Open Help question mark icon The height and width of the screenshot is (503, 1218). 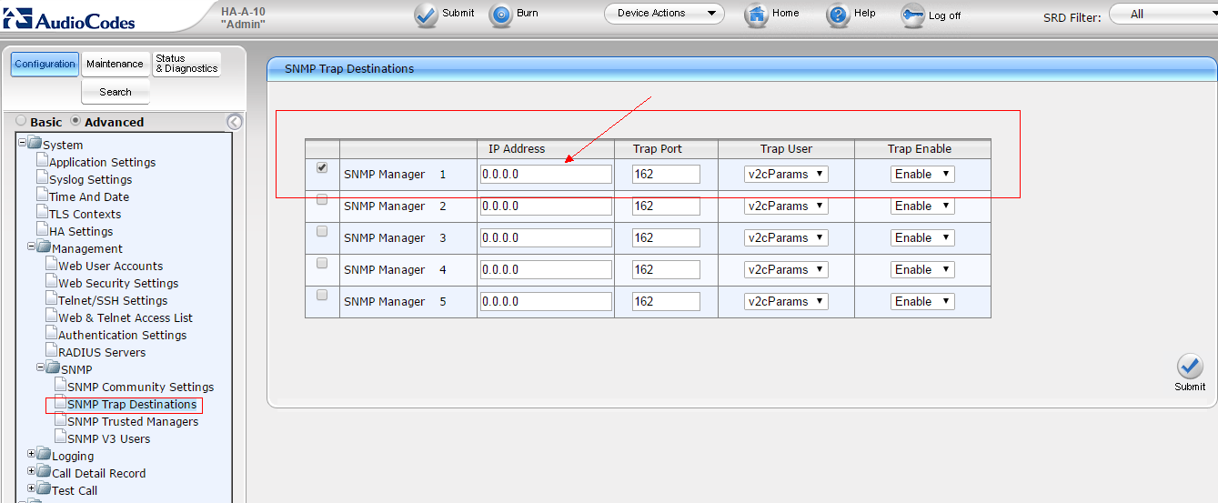(x=838, y=15)
